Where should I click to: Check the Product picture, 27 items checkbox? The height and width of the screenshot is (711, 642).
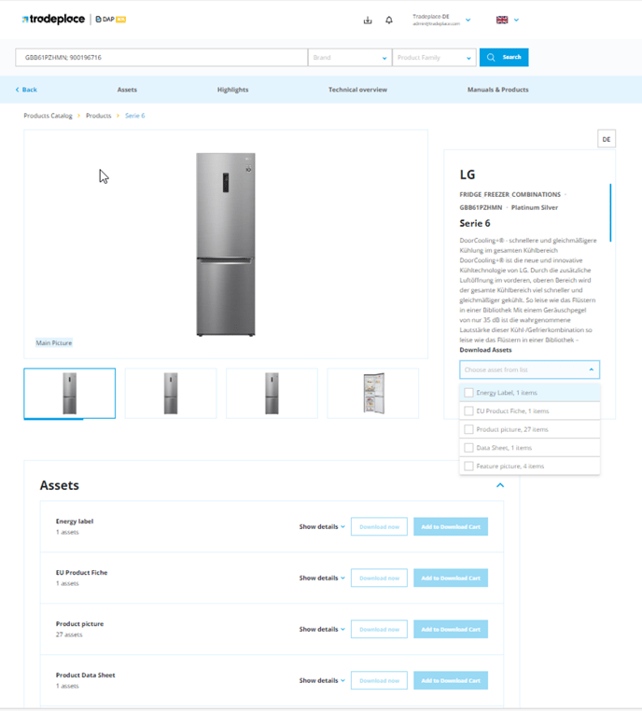coord(468,429)
